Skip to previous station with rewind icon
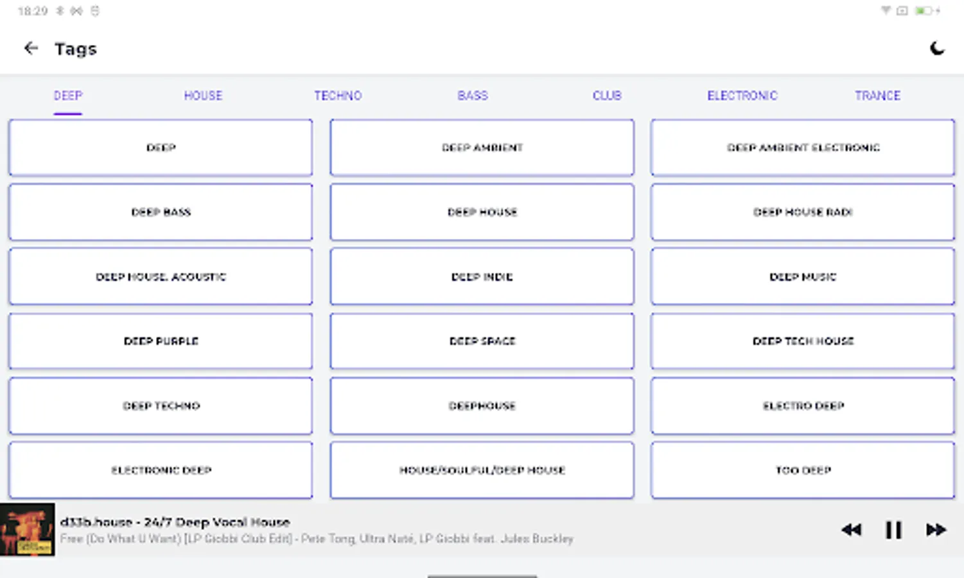 coord(852,530)
